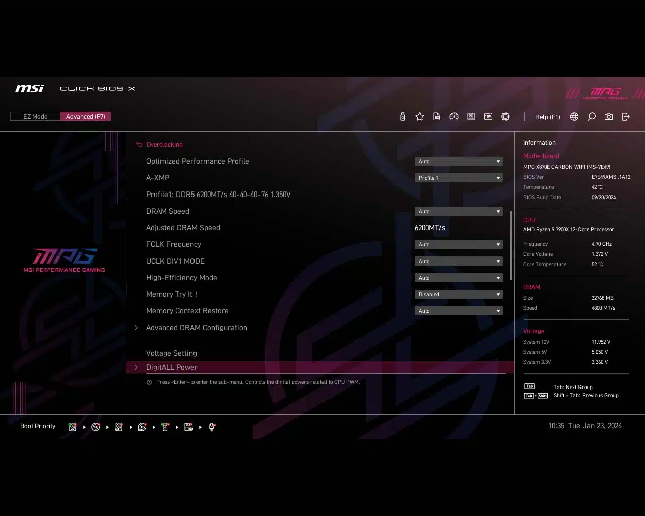Click the Voltage Setting heading

[x=171, y=353]
